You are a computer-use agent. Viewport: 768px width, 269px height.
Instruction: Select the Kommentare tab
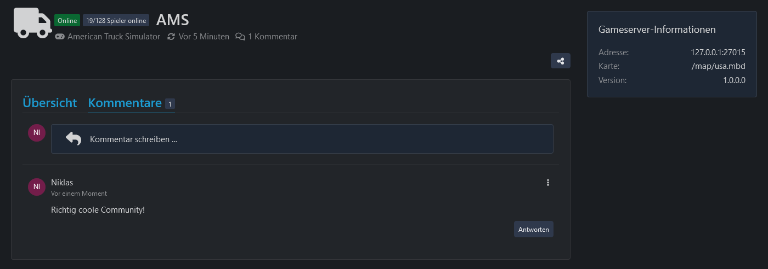125,103
